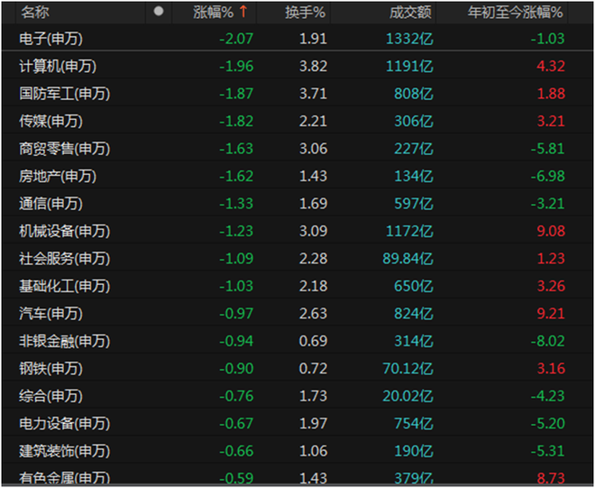Select the 机械设备(申万) row

tap(297, 231)
